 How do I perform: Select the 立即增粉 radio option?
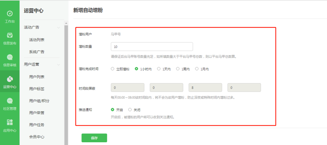(x=113, y=69)
